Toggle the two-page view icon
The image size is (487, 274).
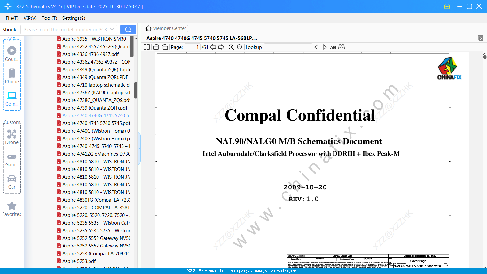click(146, 47)
